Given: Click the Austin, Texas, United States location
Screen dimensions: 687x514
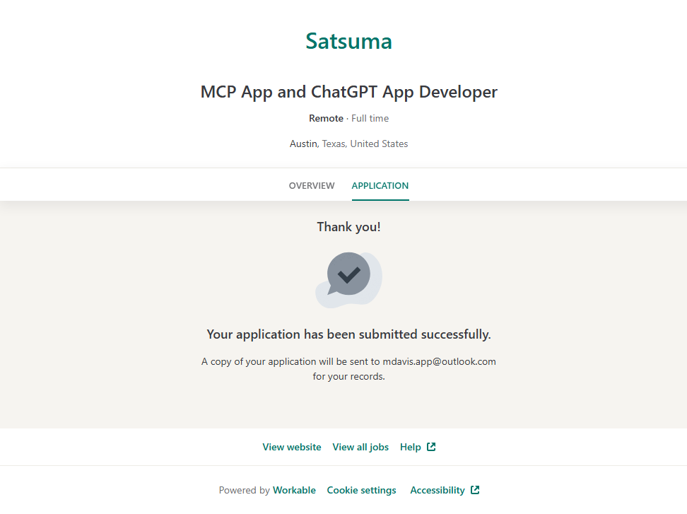Looking at the screenshot, I should click(x=348, y=144).
